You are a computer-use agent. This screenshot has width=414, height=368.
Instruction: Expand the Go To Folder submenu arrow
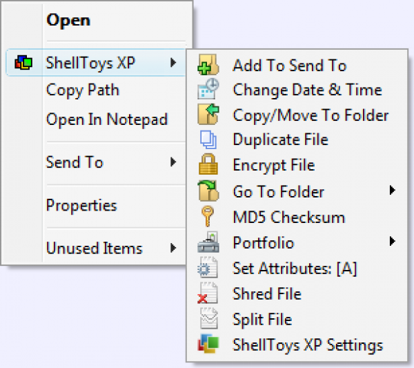point(392,190)
